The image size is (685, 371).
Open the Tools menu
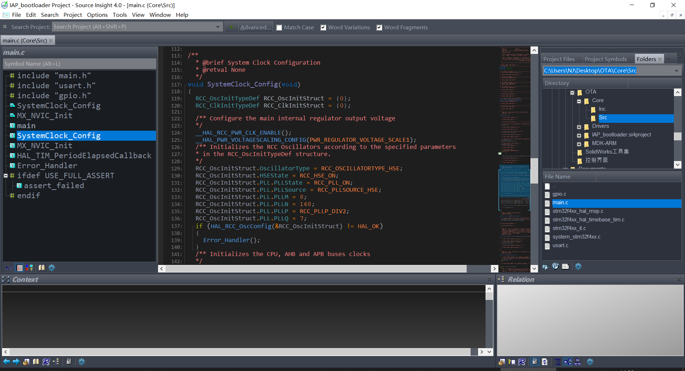[x=120, y=15]
